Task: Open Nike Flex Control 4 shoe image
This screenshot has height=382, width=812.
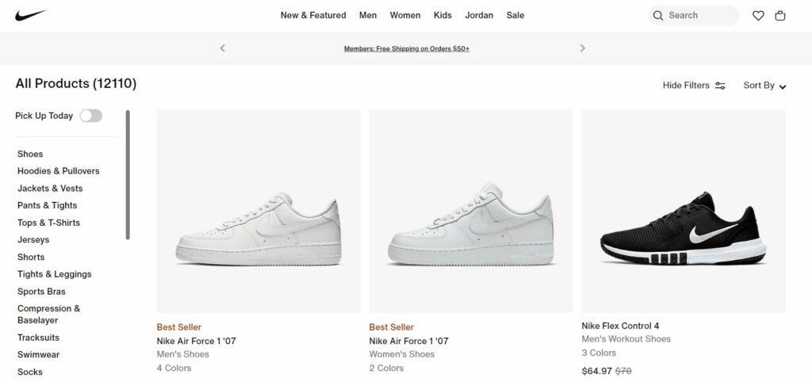Action: pyautogui.click(x=684, y=211)
